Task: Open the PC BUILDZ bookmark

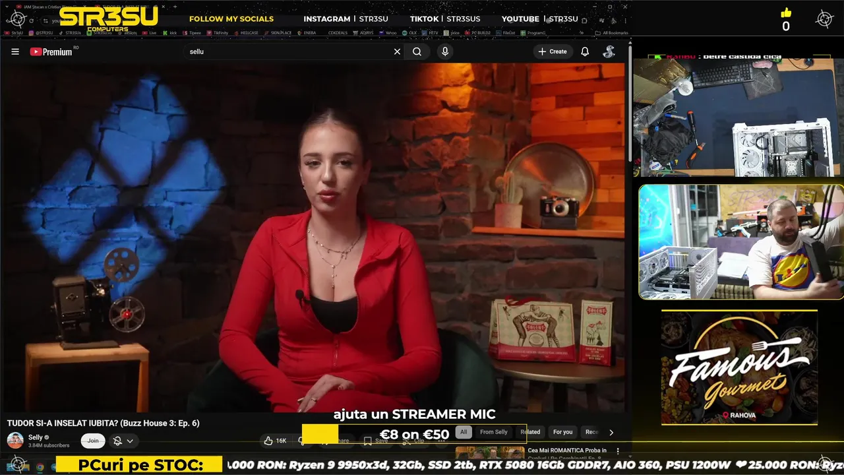Action: click(477, 32)
